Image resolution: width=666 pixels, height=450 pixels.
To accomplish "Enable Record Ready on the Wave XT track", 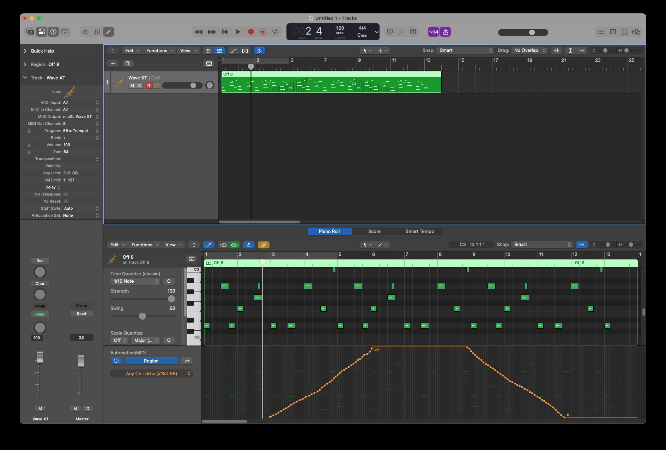I will [x=149, y=85].
